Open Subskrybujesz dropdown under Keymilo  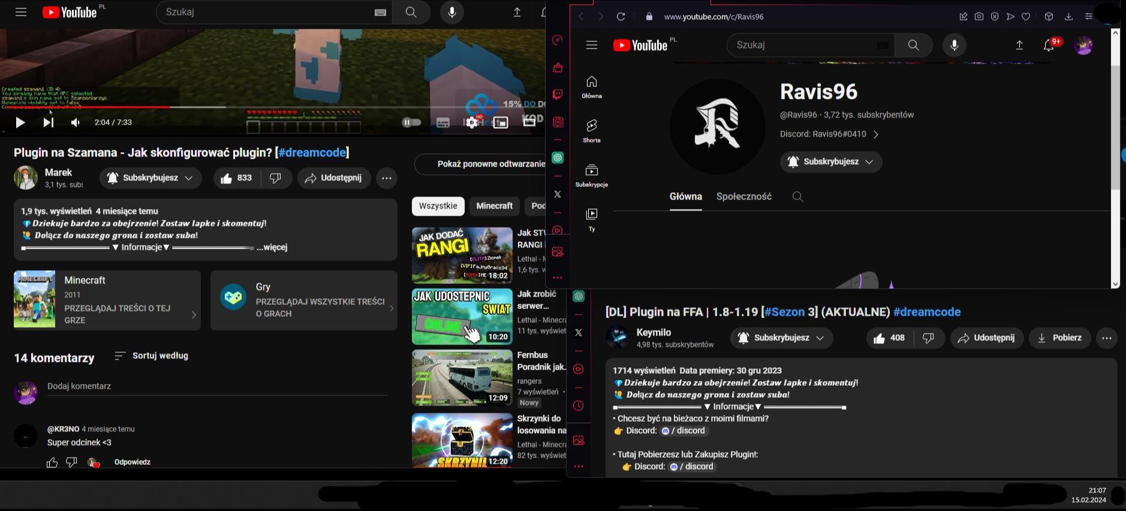pyautogui.click(x=781, y=338)
